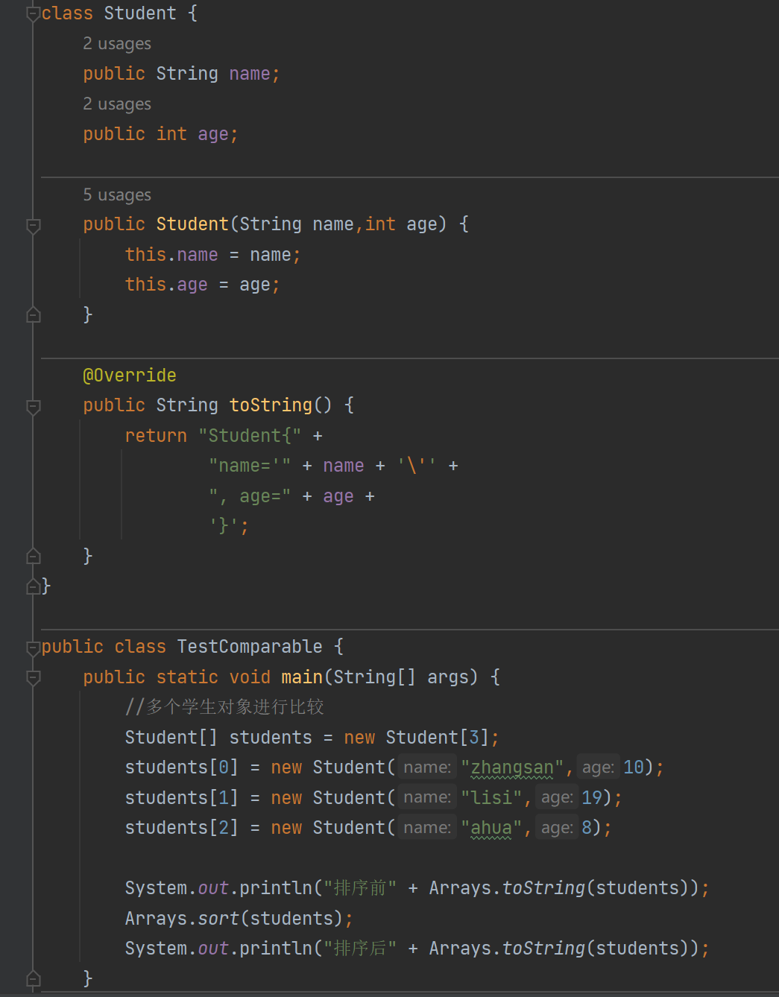Screen dimensions: 779x997
Task: Open the '5 usages' hint above the constructor
Action: [x=117, y=195]
